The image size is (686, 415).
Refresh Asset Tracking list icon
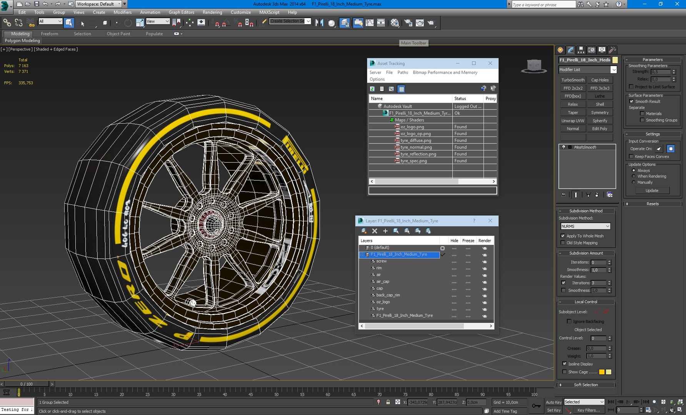click(x=372, y=89)
